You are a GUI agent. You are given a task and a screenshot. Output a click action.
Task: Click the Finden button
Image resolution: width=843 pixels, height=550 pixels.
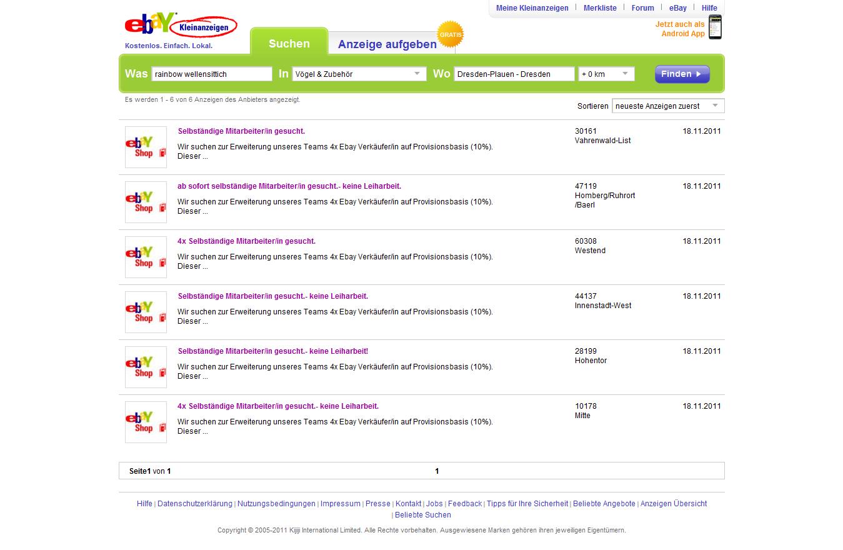(682, 74)
